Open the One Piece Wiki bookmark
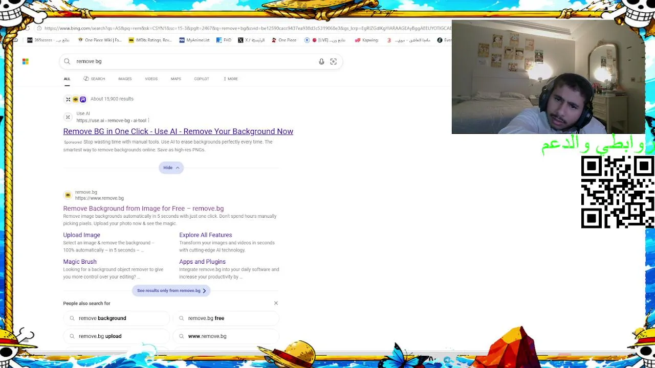This screenshot has width=655, height=368. coord(100,40)
